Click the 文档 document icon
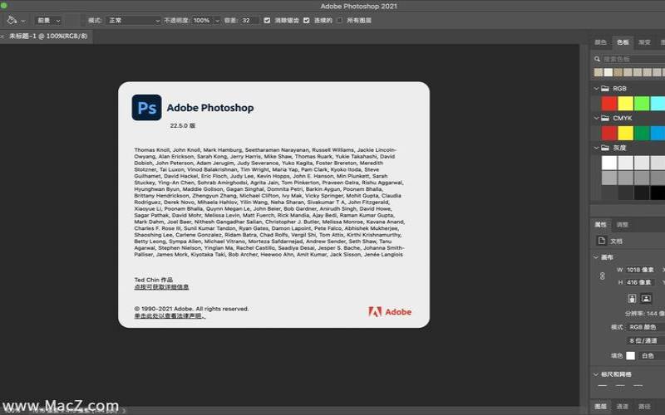The image size is (665, 415). [x=601, y=241]
